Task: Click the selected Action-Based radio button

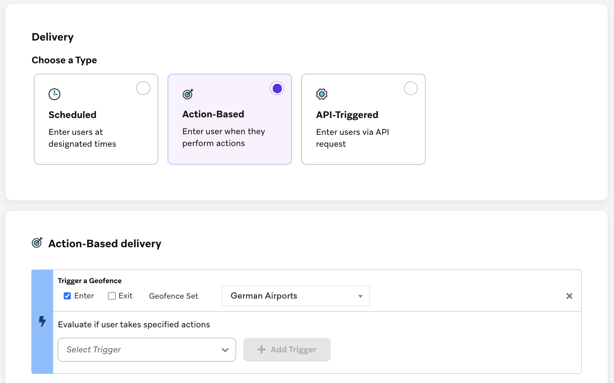Action: (x=277, y=88)
